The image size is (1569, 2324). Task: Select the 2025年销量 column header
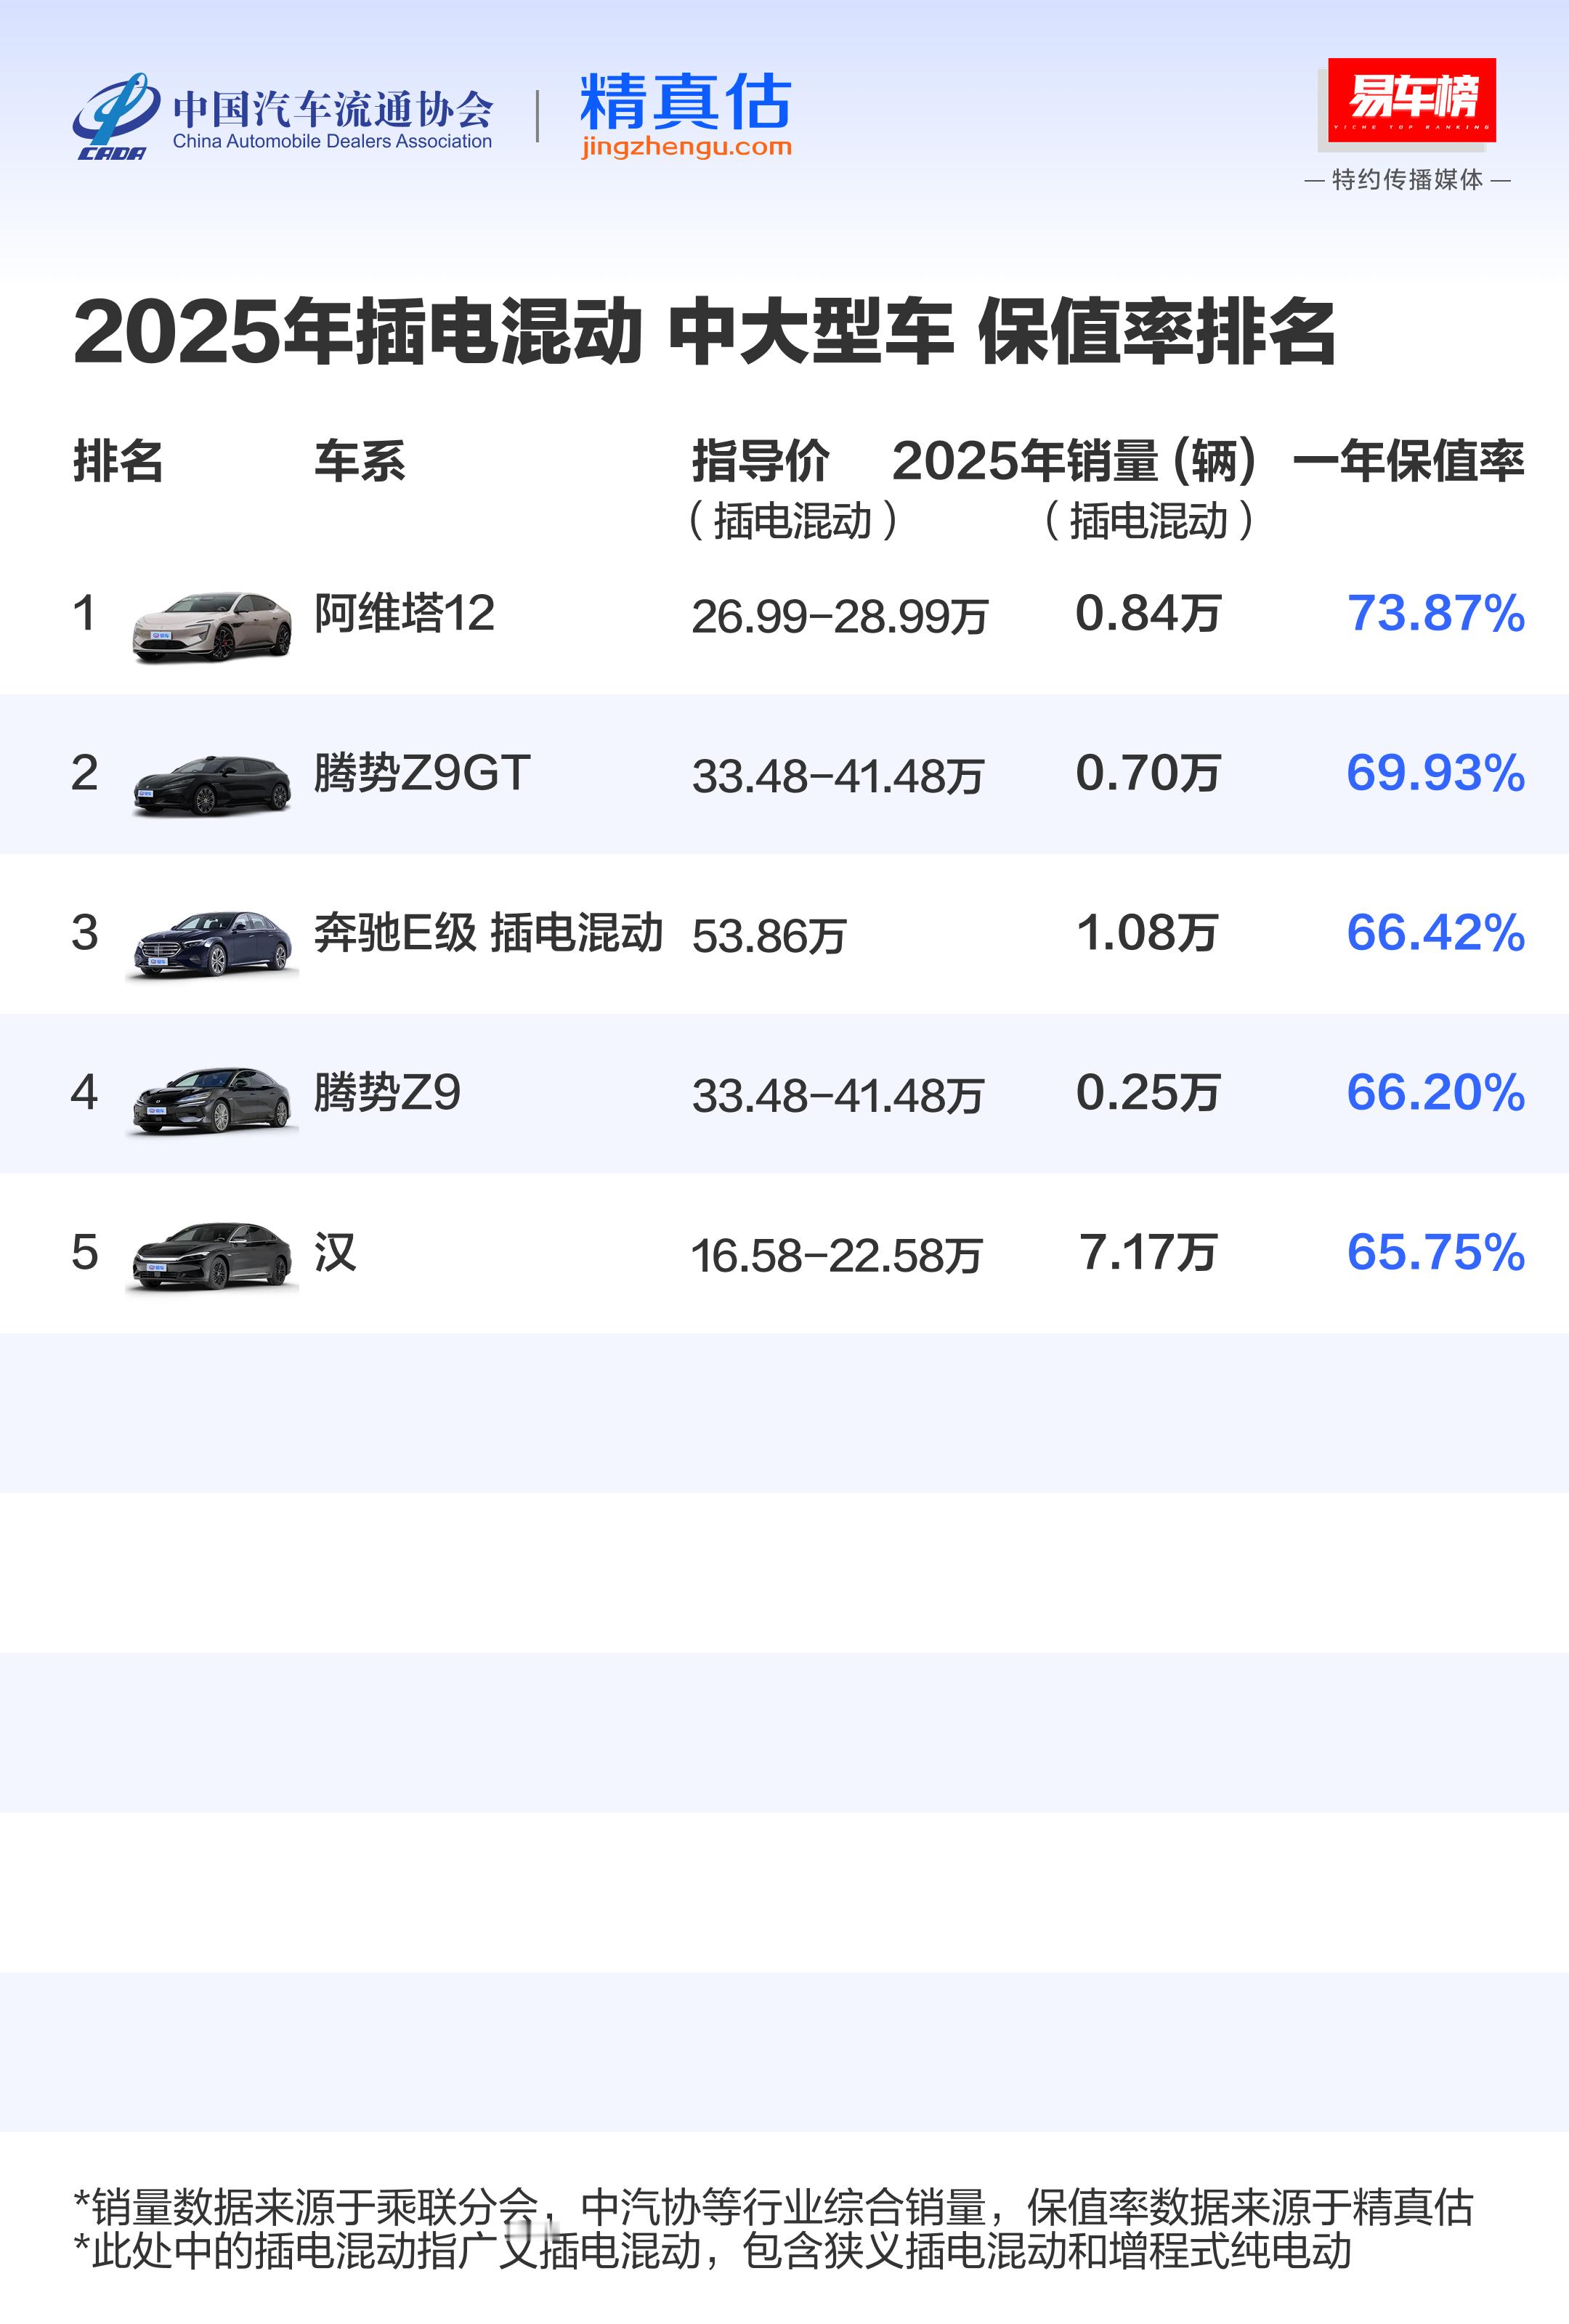point(1074,462)
